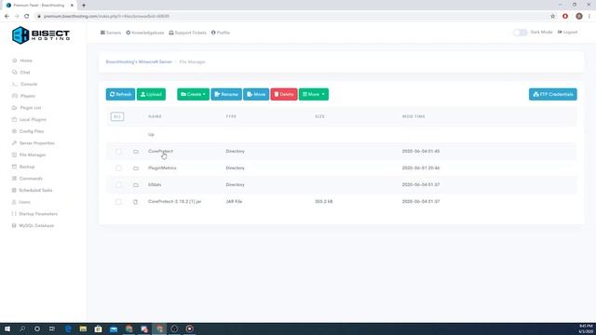Click the browser reload button
The height and width of the screenshot is (335, 596).
27,17
